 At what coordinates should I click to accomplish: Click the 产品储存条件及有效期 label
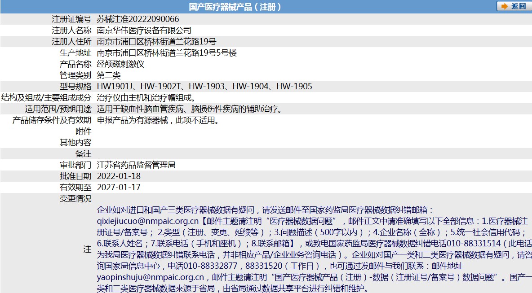[52, 120]
